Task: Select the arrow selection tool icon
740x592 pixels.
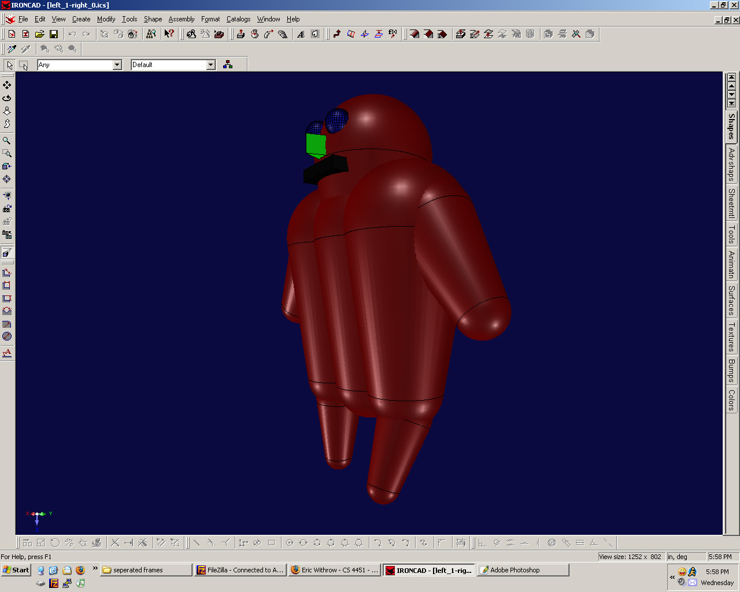Action: pos(10,65)
